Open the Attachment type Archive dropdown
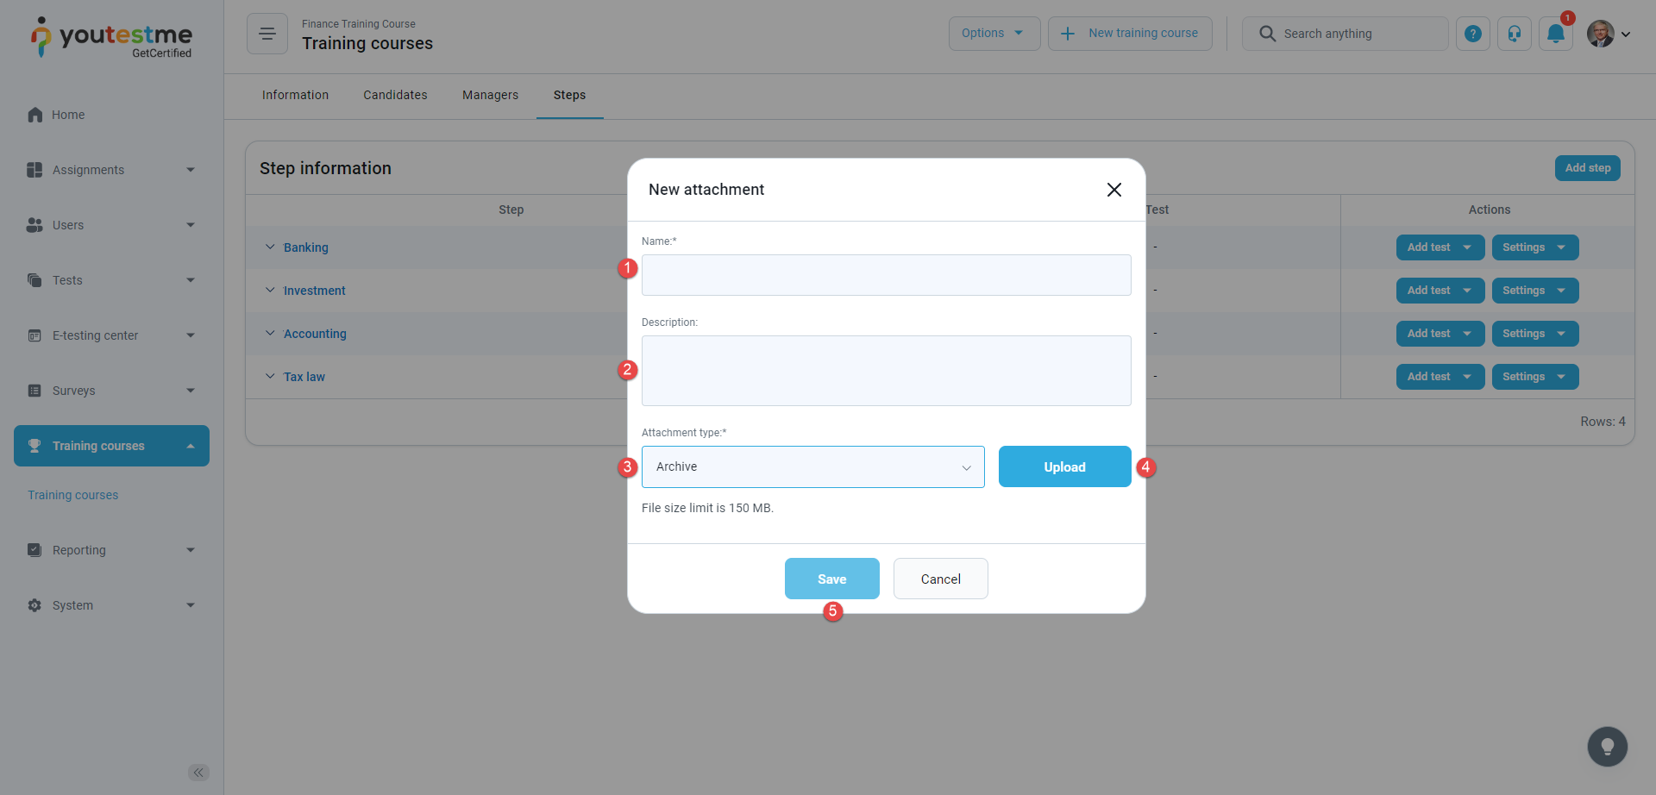 812,466
